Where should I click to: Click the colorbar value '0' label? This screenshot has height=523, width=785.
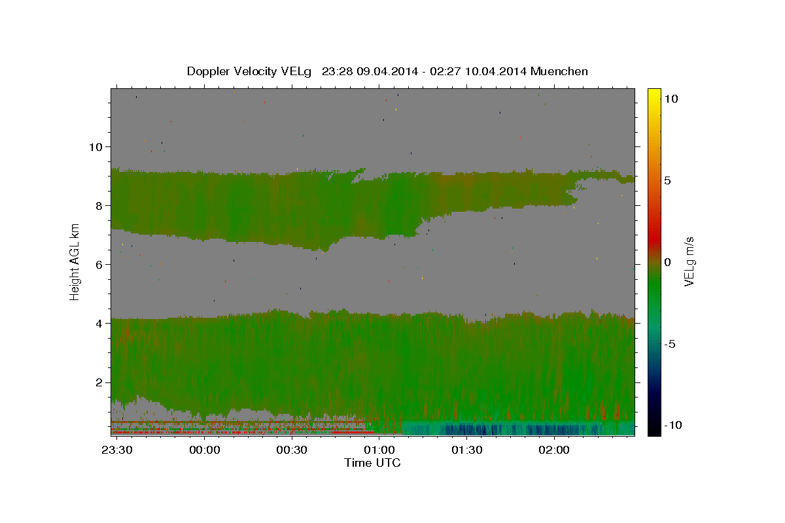pyautogui.click(x=668, y=262)
